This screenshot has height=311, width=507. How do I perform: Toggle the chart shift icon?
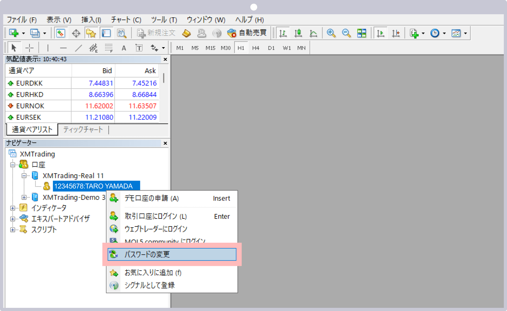tap(396, 33)
